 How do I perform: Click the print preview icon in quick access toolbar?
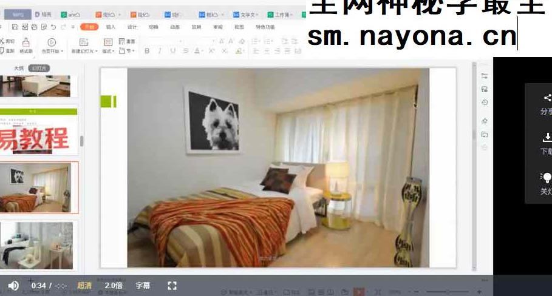(x=44, y=27)
